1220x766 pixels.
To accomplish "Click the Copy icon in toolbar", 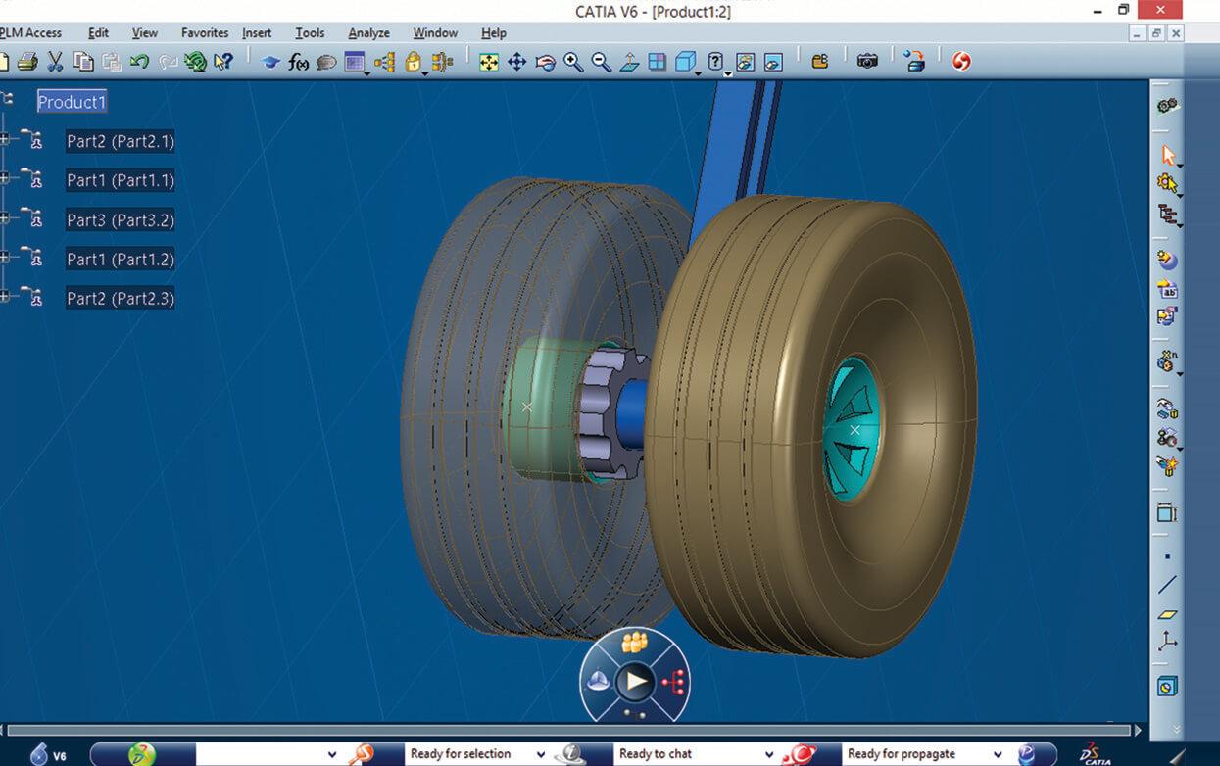I will (84, 62).
